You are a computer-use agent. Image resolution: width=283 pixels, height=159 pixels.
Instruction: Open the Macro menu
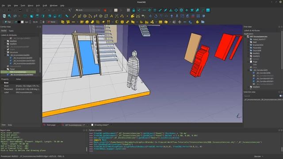[x=31, y=6]
